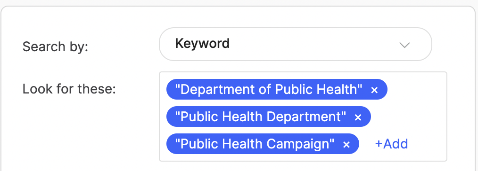Click blank space right of Public Health Department tag
478x171 pixels.
point(408,117)
